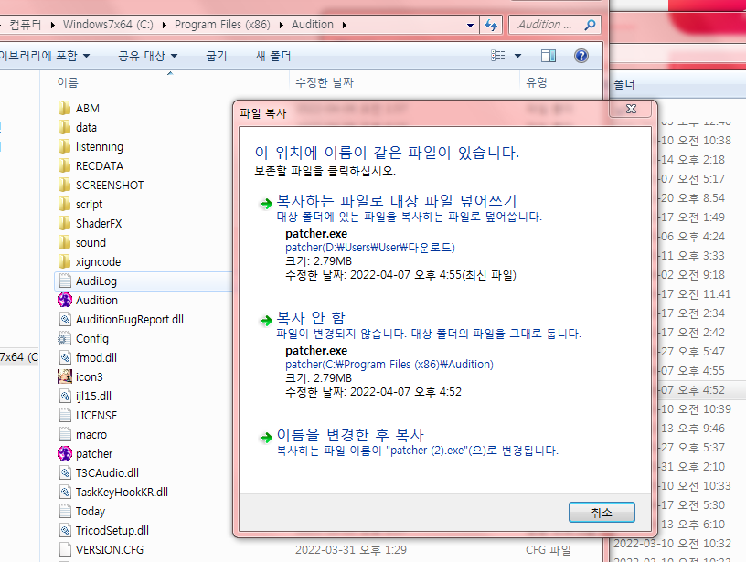Click the 컴퓨터 breadcrumb in address bar

pyautogui.click(x=26, y=25)
